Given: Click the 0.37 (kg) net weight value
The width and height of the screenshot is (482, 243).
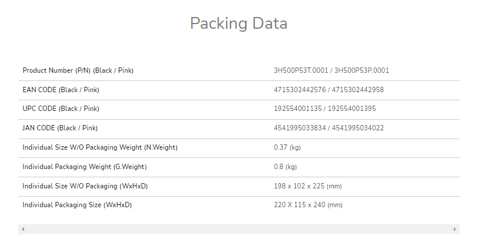Looking at the screenshot, I should tap(287, 147).
